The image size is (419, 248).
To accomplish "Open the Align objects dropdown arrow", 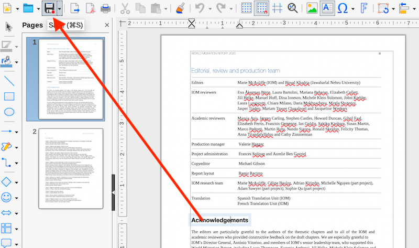I will tap(414, 9).
